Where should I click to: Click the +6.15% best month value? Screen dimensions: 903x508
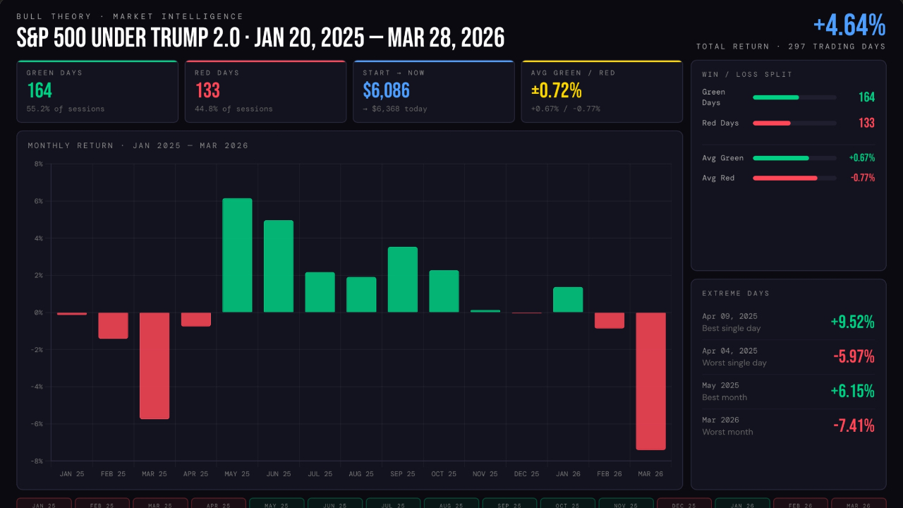click(x=852, y=392)
